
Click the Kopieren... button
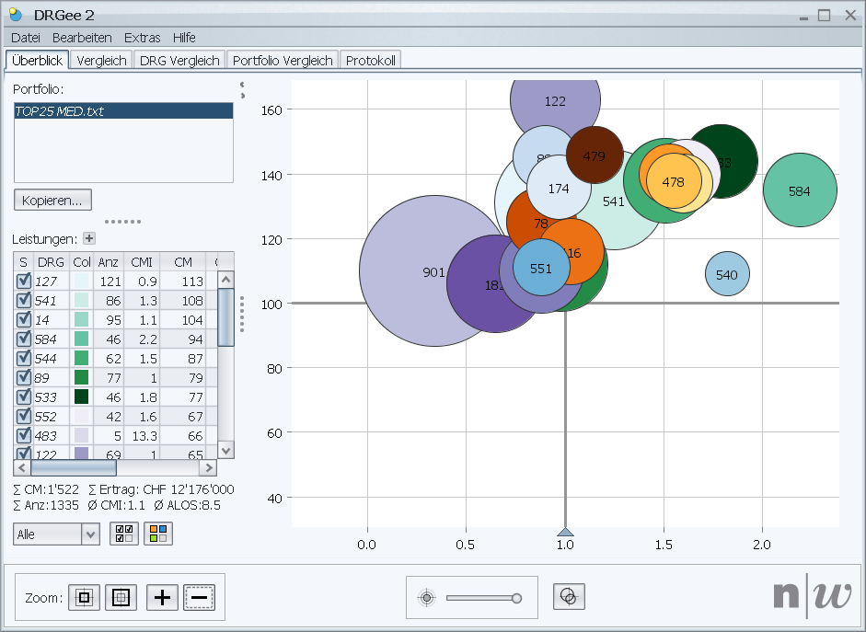click(52, 200)
